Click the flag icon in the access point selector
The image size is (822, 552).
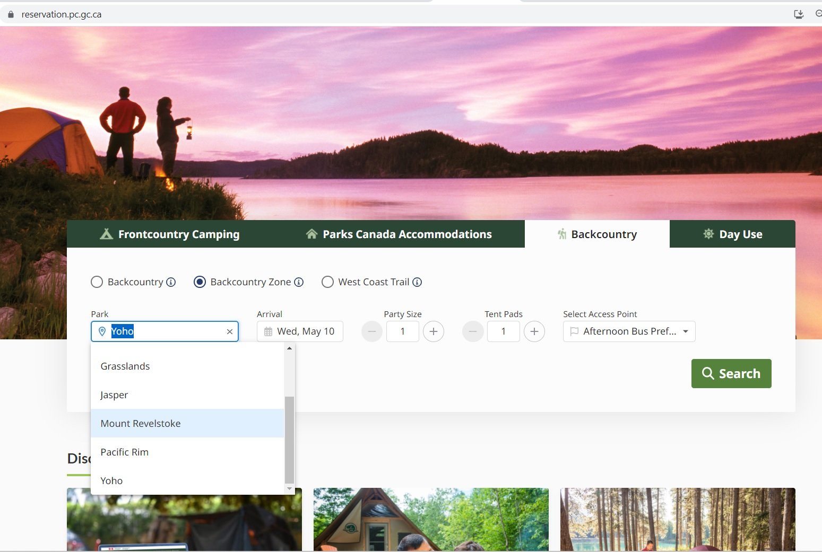pos(574,331)
